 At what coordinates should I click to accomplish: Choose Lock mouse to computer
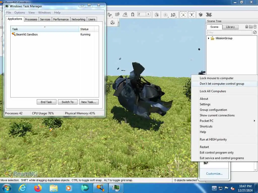tap(224, 78)
